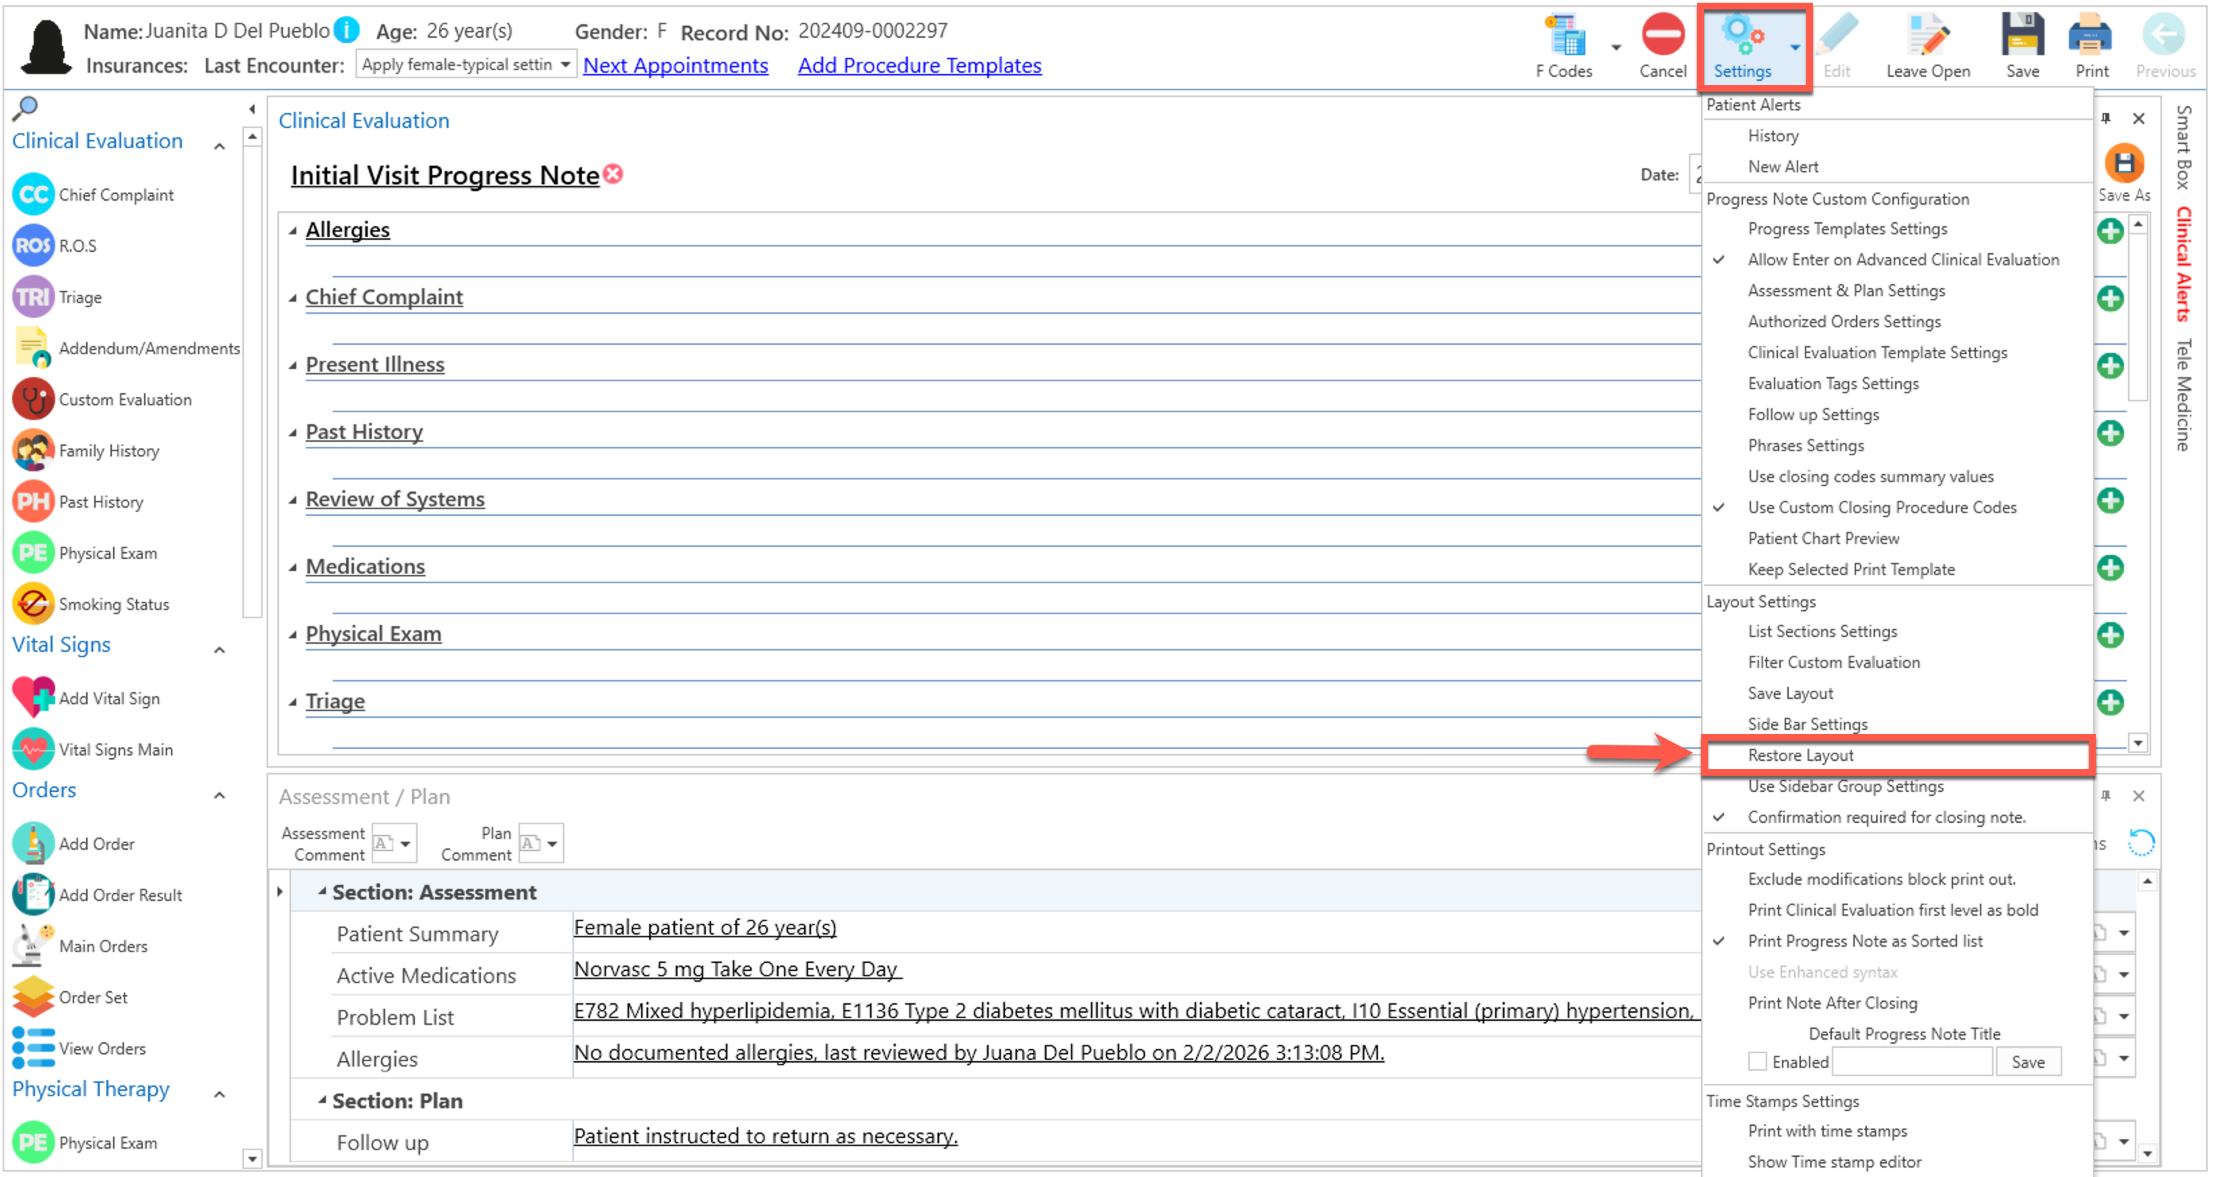Click the red remove icon beside note title
Image resolution: width=2213 pixels, height=1177 pixels.
click(x=614, y=174)
